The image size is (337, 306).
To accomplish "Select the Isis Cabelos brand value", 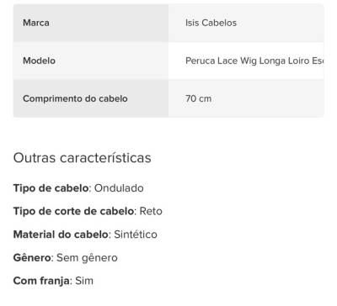I will click(x=211, y=23).
